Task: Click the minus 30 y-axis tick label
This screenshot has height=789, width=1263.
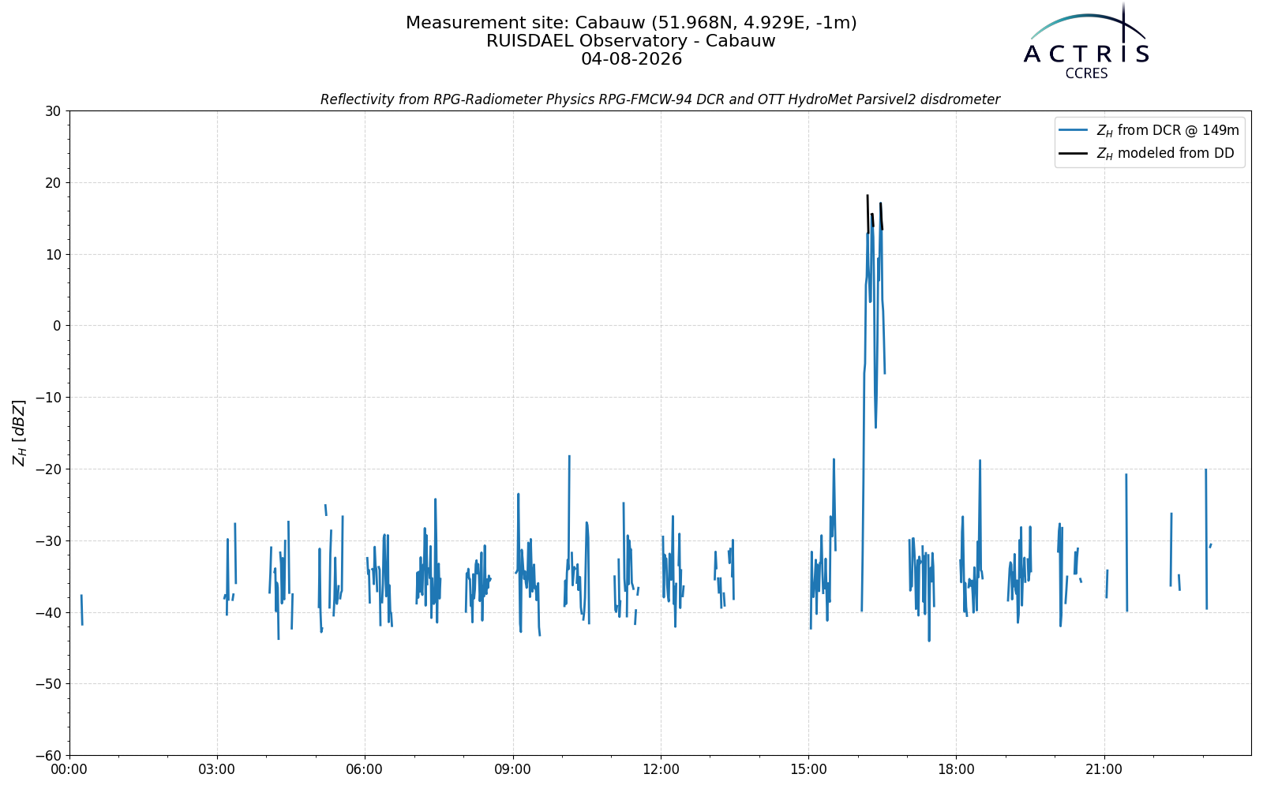Action: (x=47, y=540)
